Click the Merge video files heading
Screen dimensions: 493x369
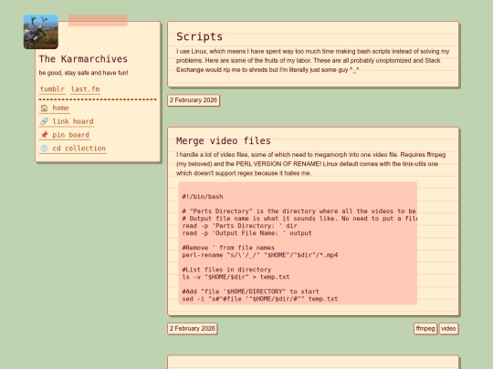(x=224, y=141)
